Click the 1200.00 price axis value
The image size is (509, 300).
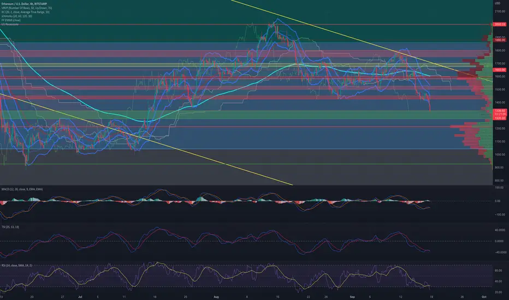point(500,128)
